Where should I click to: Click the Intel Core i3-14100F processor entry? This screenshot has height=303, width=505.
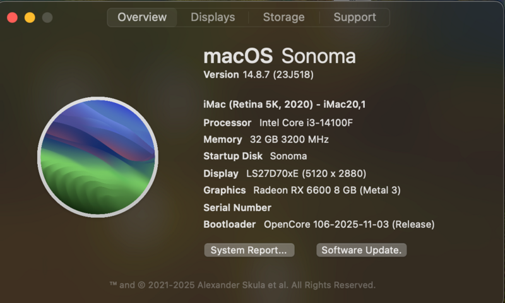coord(306,122)
